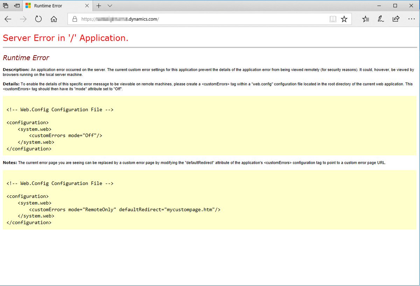The height and width of the screenshot is (286, 420).
Task: Click the tabs you've set aside icon
Action: [x=6, y=6]
